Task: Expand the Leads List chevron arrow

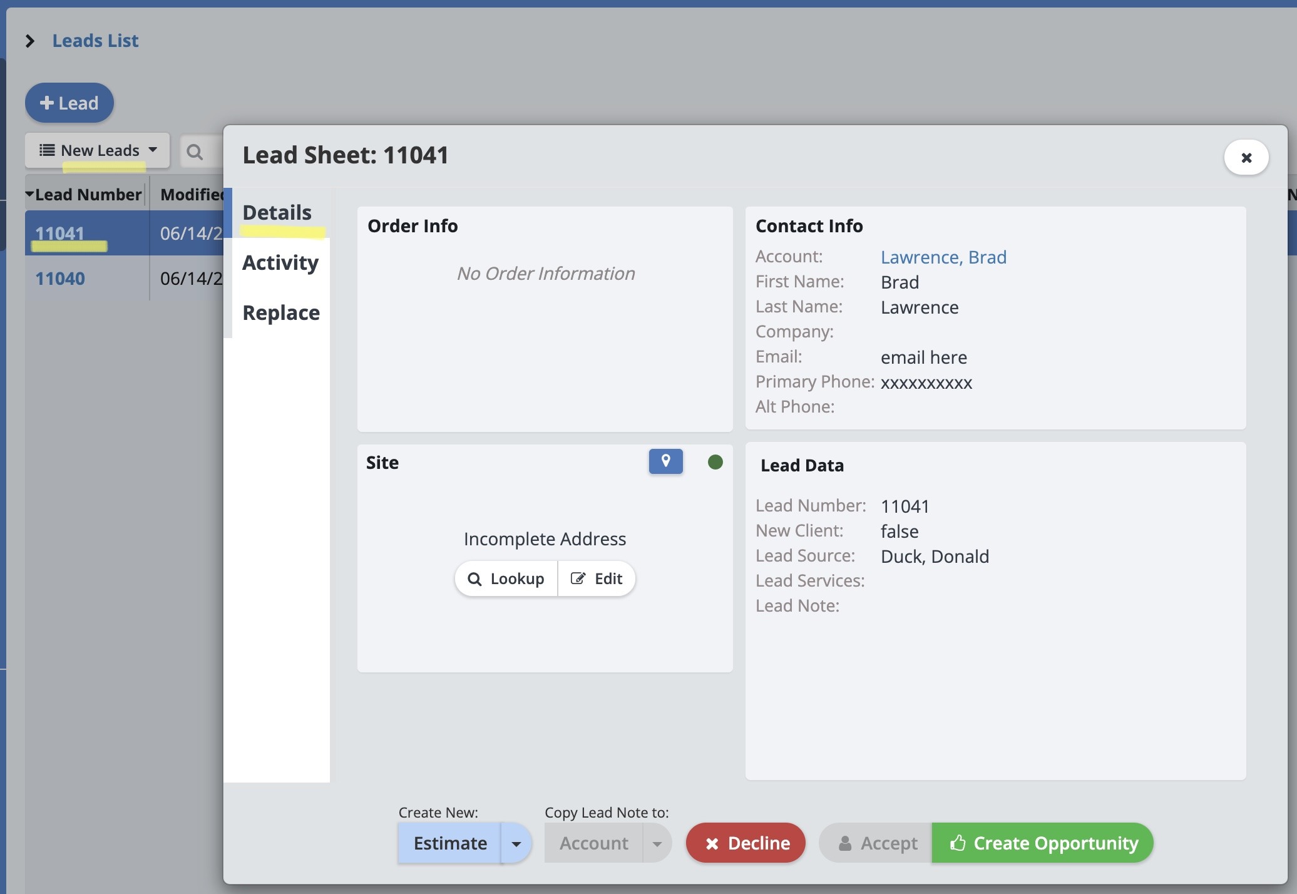Action: (x=29, y=41)
